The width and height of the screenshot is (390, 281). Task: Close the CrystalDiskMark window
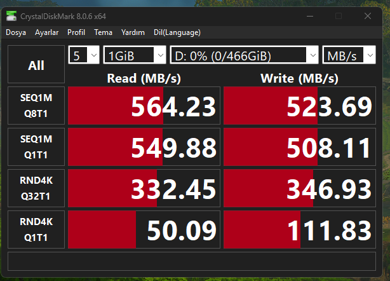tap(368, 16)
